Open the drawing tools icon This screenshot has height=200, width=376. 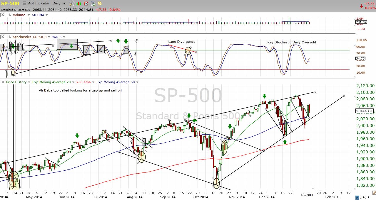[x=71, y=4]
